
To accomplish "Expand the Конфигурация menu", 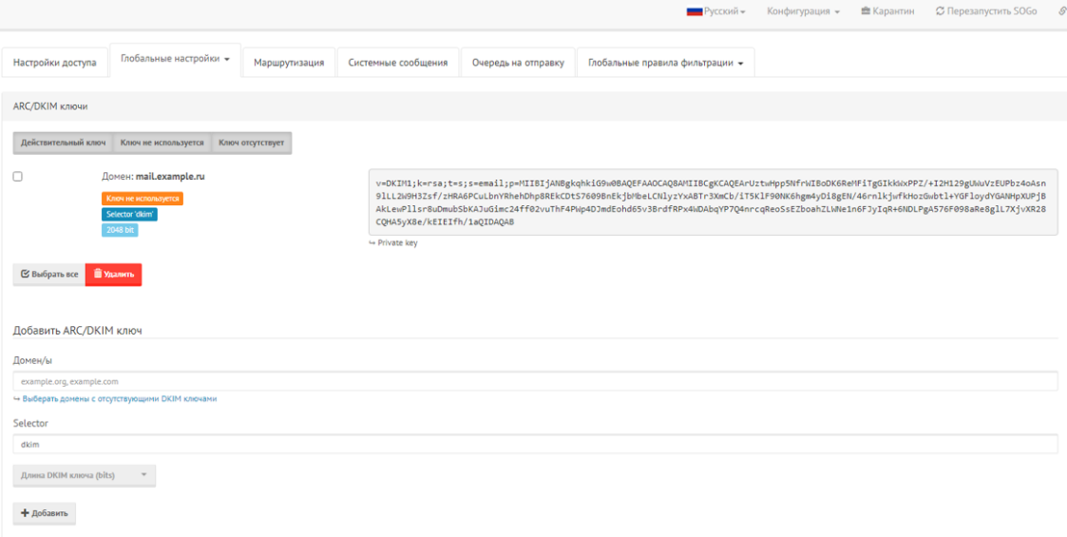I will click(x=803, y=11).
